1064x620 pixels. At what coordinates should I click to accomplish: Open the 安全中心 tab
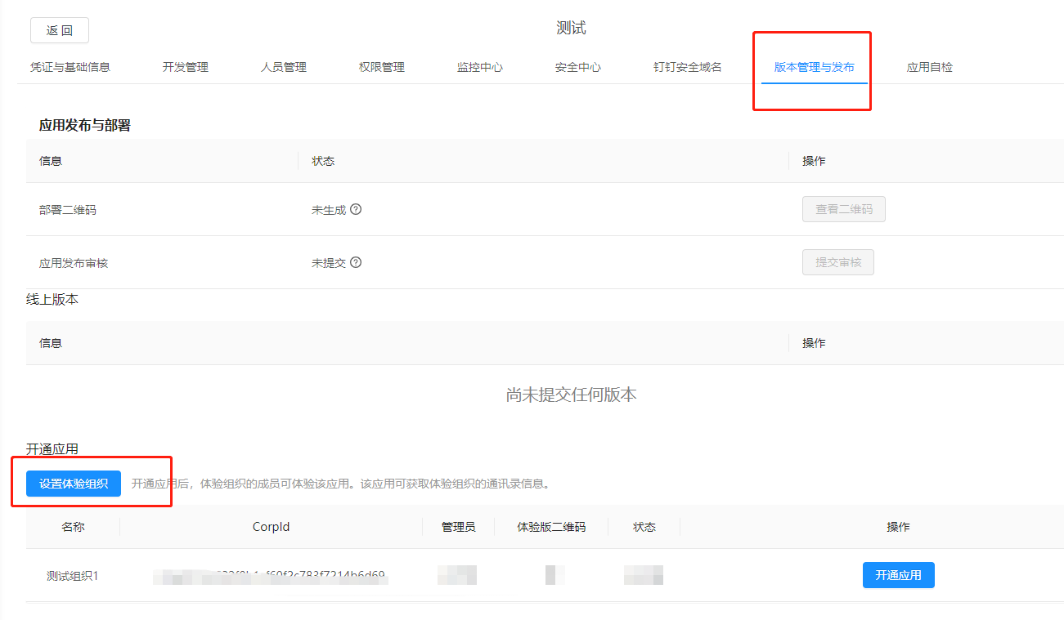(x=578, y=67)
